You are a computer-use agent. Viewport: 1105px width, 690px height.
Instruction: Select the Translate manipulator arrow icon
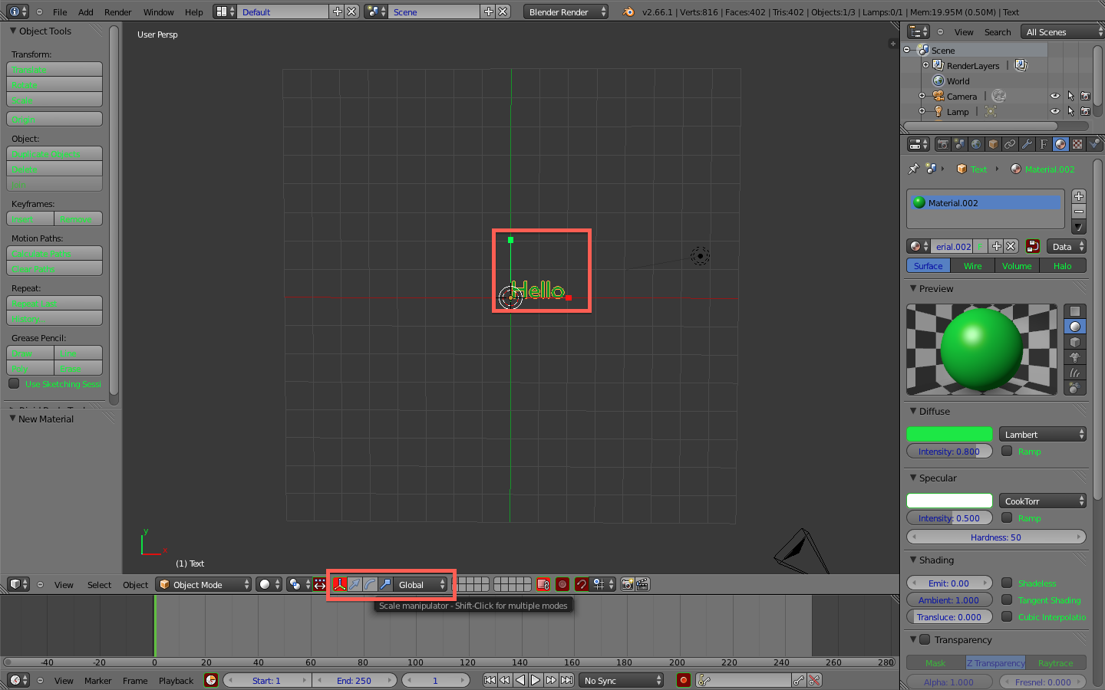tap(355, 584)
